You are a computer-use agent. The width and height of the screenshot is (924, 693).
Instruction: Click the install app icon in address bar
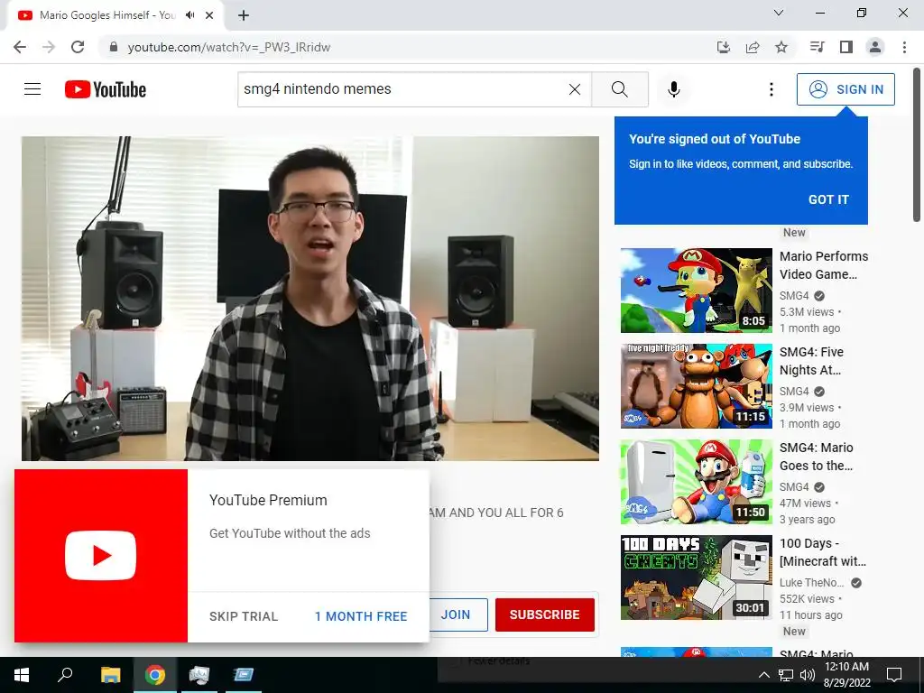click(724, 47)
